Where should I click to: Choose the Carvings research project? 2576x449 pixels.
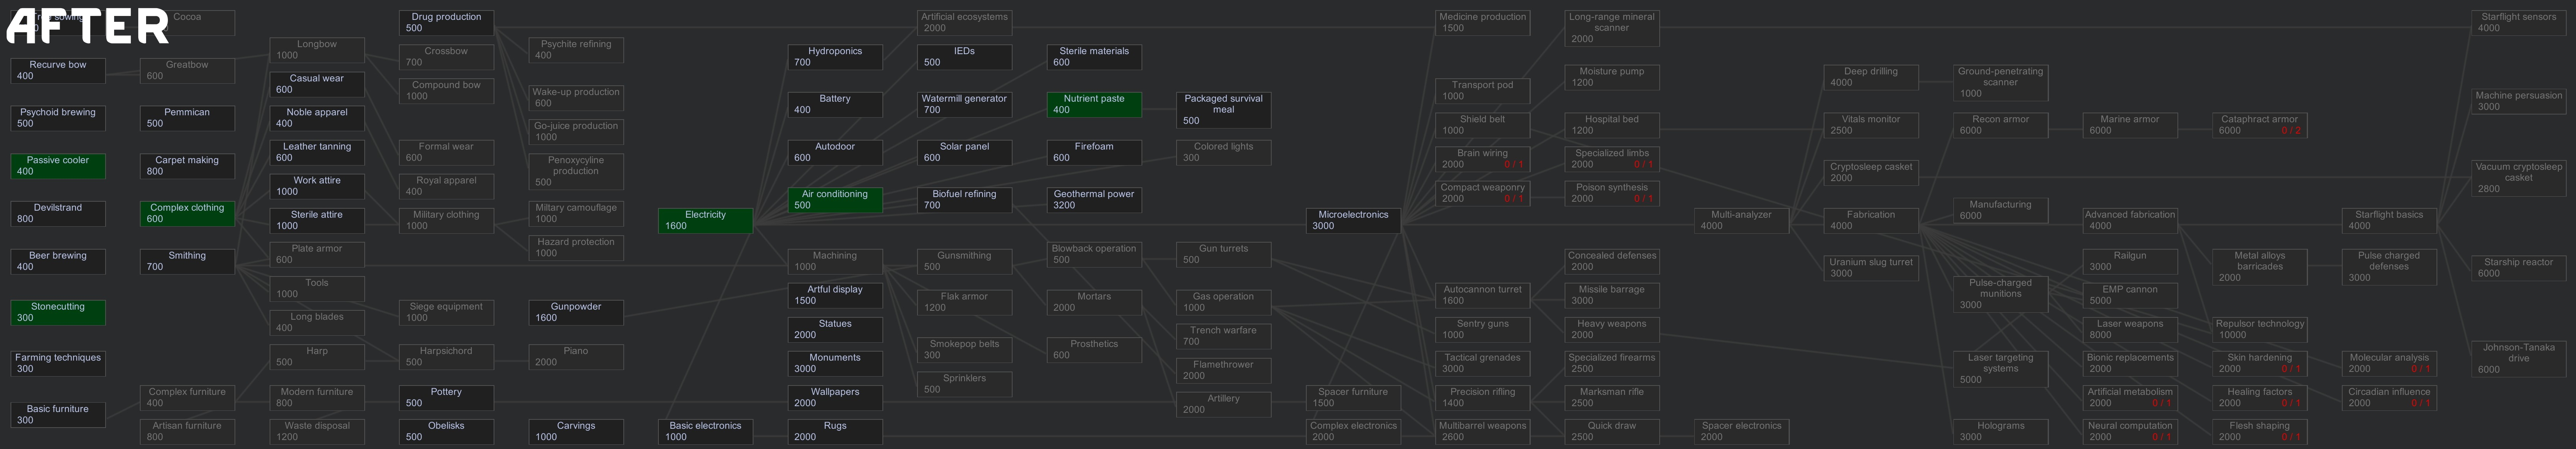coord(576,431)
